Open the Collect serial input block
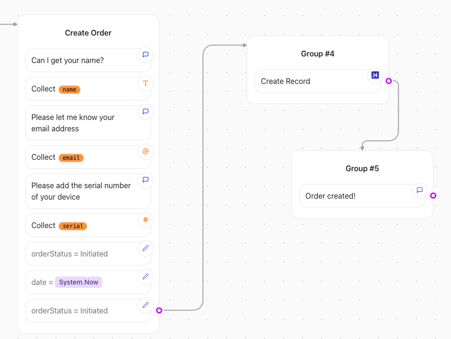Image resolution: width=451 pixels, height=339 pixels. (x=88, y=225)
